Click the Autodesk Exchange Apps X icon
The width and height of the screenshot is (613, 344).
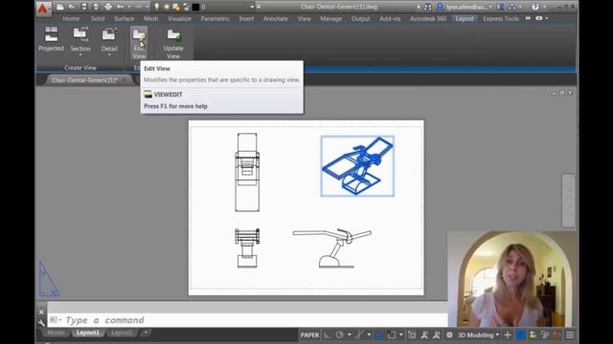tap(500, 7)
